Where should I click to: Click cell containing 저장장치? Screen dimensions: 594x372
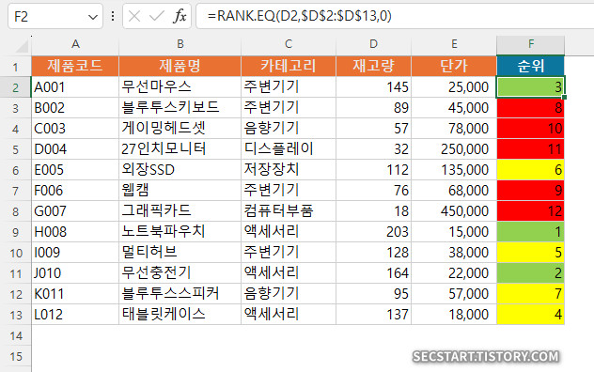289,170
